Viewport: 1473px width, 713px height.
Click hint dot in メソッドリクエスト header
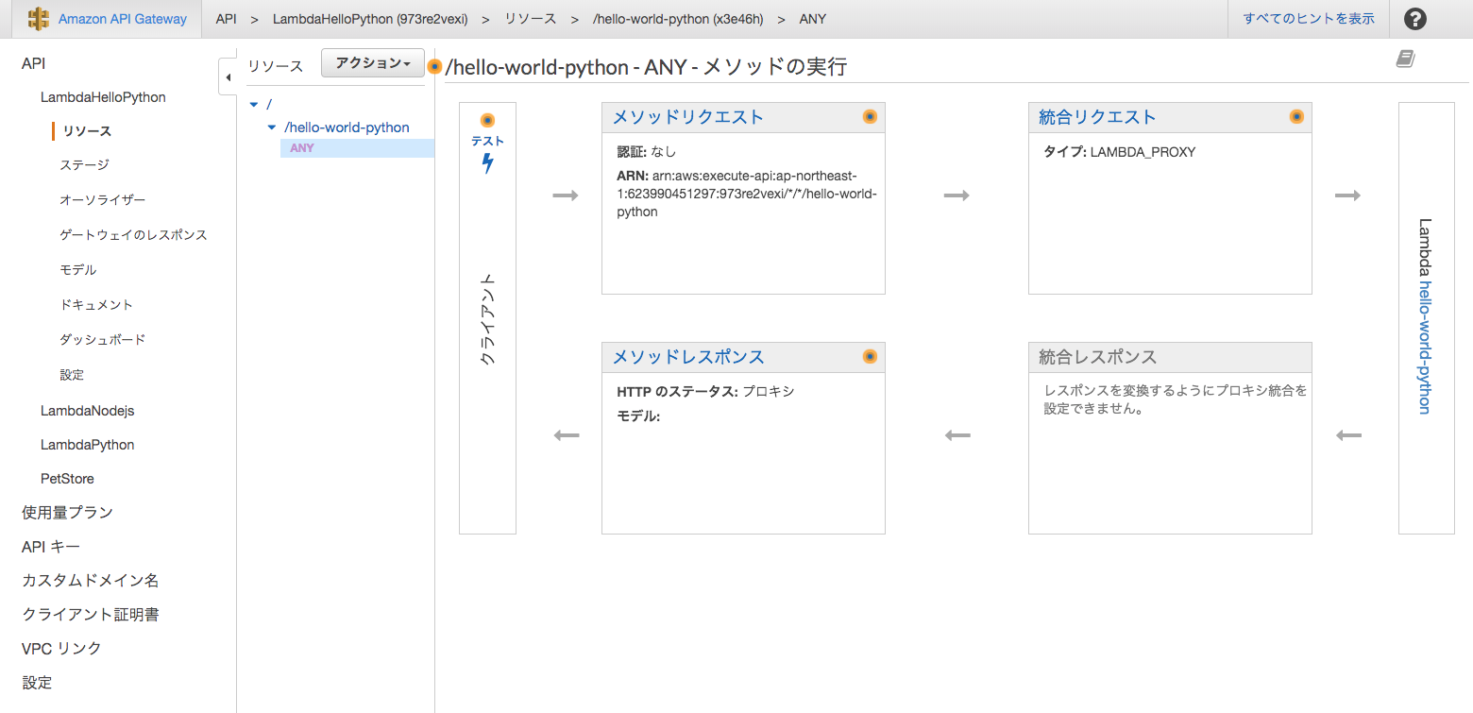click(870, 117)
